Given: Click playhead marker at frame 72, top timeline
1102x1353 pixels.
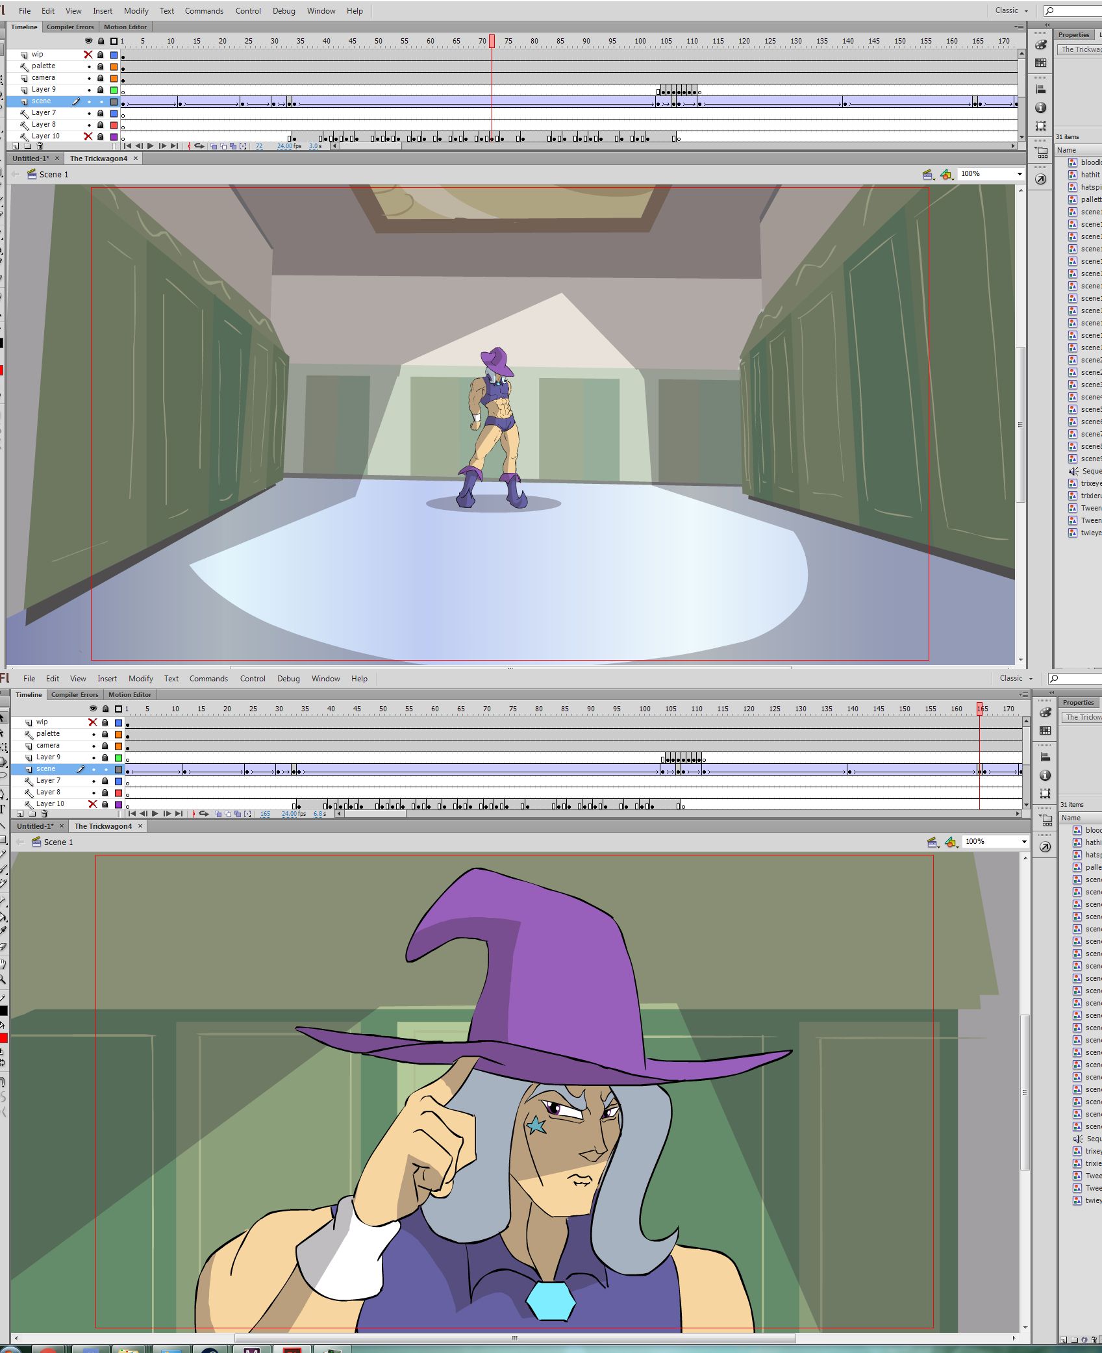Looking at the screenshot, I should [x=492, y=41].
